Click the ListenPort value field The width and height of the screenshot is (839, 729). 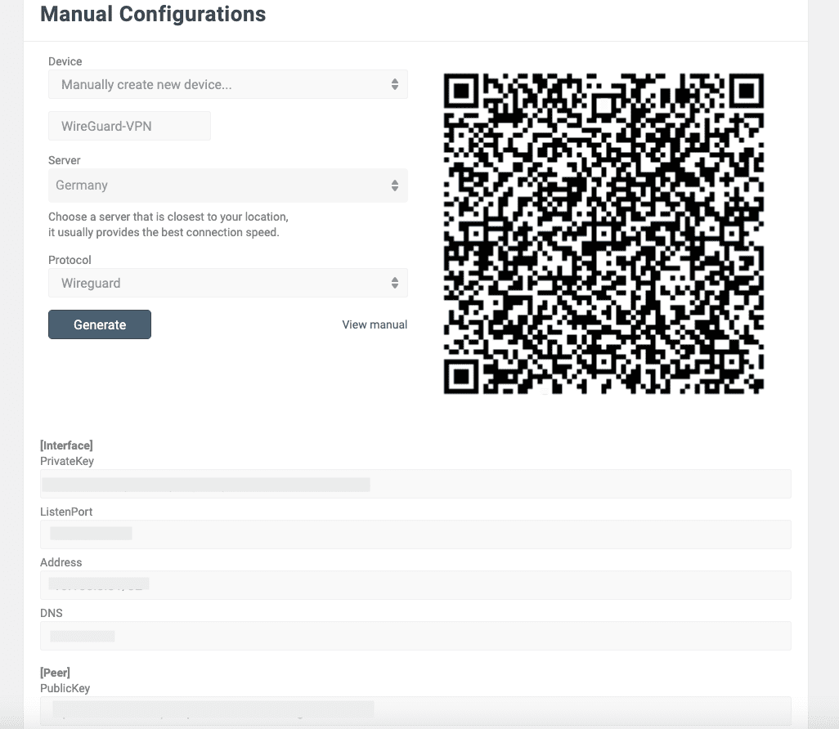click(415, 534)
